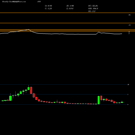Viewport: 135px width, 135px height.
Task: Click the 'Monthly Charts' title text
Action: click(8, 2)
